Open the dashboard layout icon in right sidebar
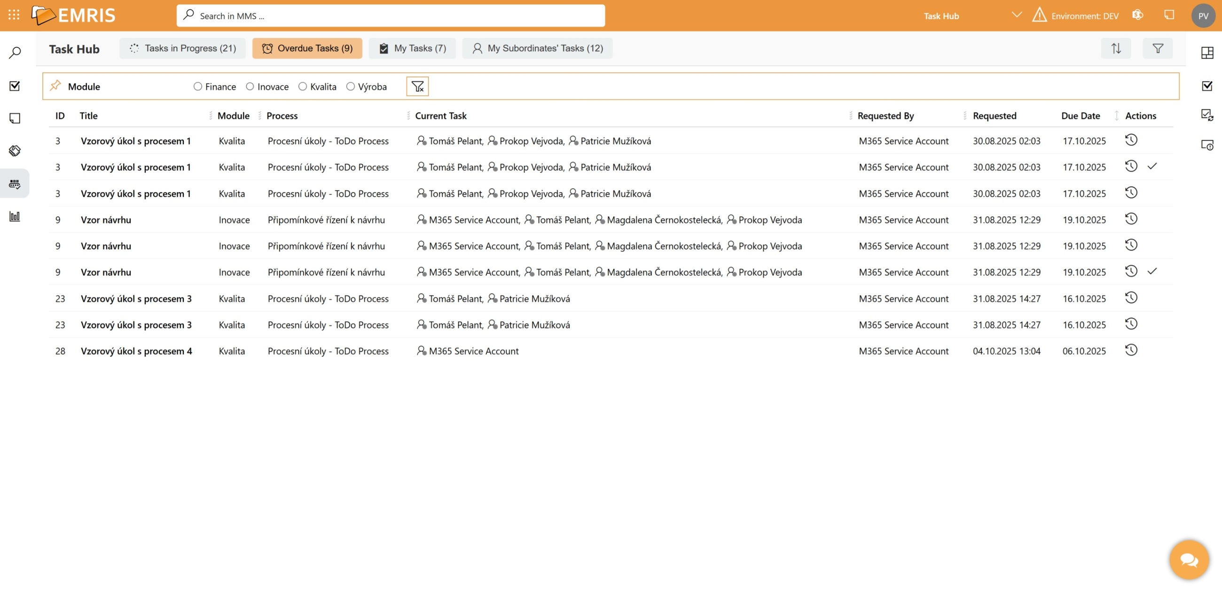Screen dimensions: 1222x592 pyautogui.click(x=1207, y=53)
